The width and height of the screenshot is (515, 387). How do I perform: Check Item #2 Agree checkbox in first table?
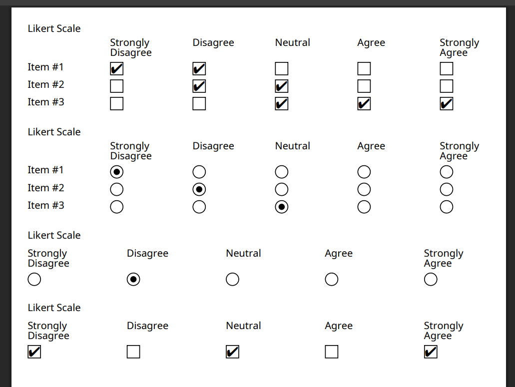tap(364, 86)
